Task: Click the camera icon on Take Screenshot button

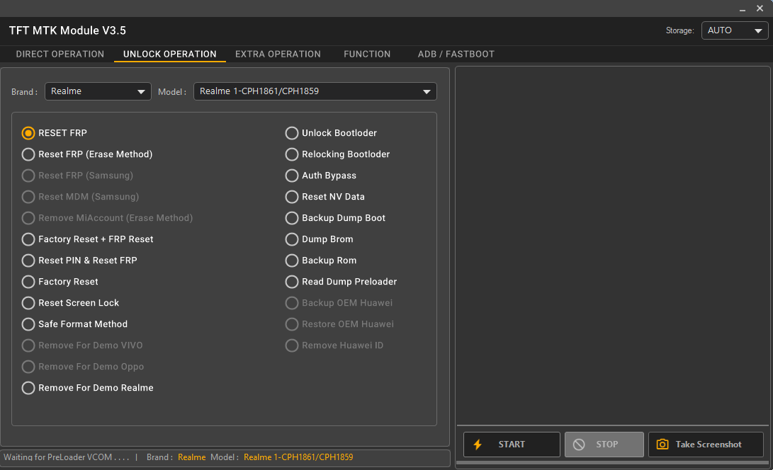Action: 662,444
